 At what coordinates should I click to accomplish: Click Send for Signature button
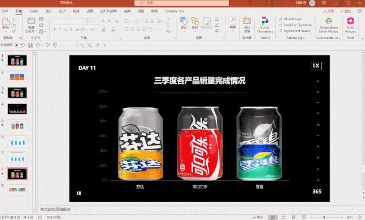295,25
